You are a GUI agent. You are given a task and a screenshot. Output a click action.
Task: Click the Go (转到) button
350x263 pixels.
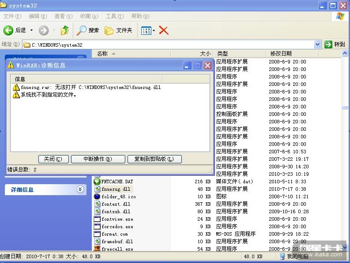coord(335,44)
